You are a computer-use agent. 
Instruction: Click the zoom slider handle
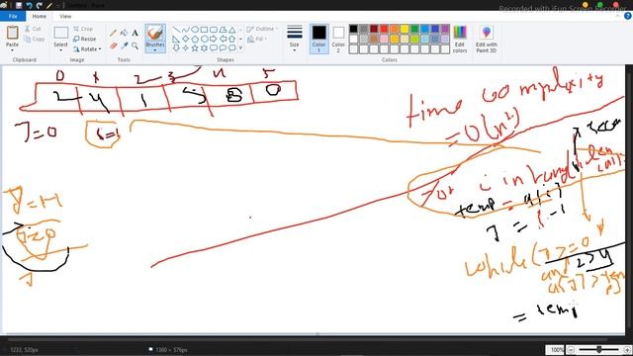(x=599, y=349)
